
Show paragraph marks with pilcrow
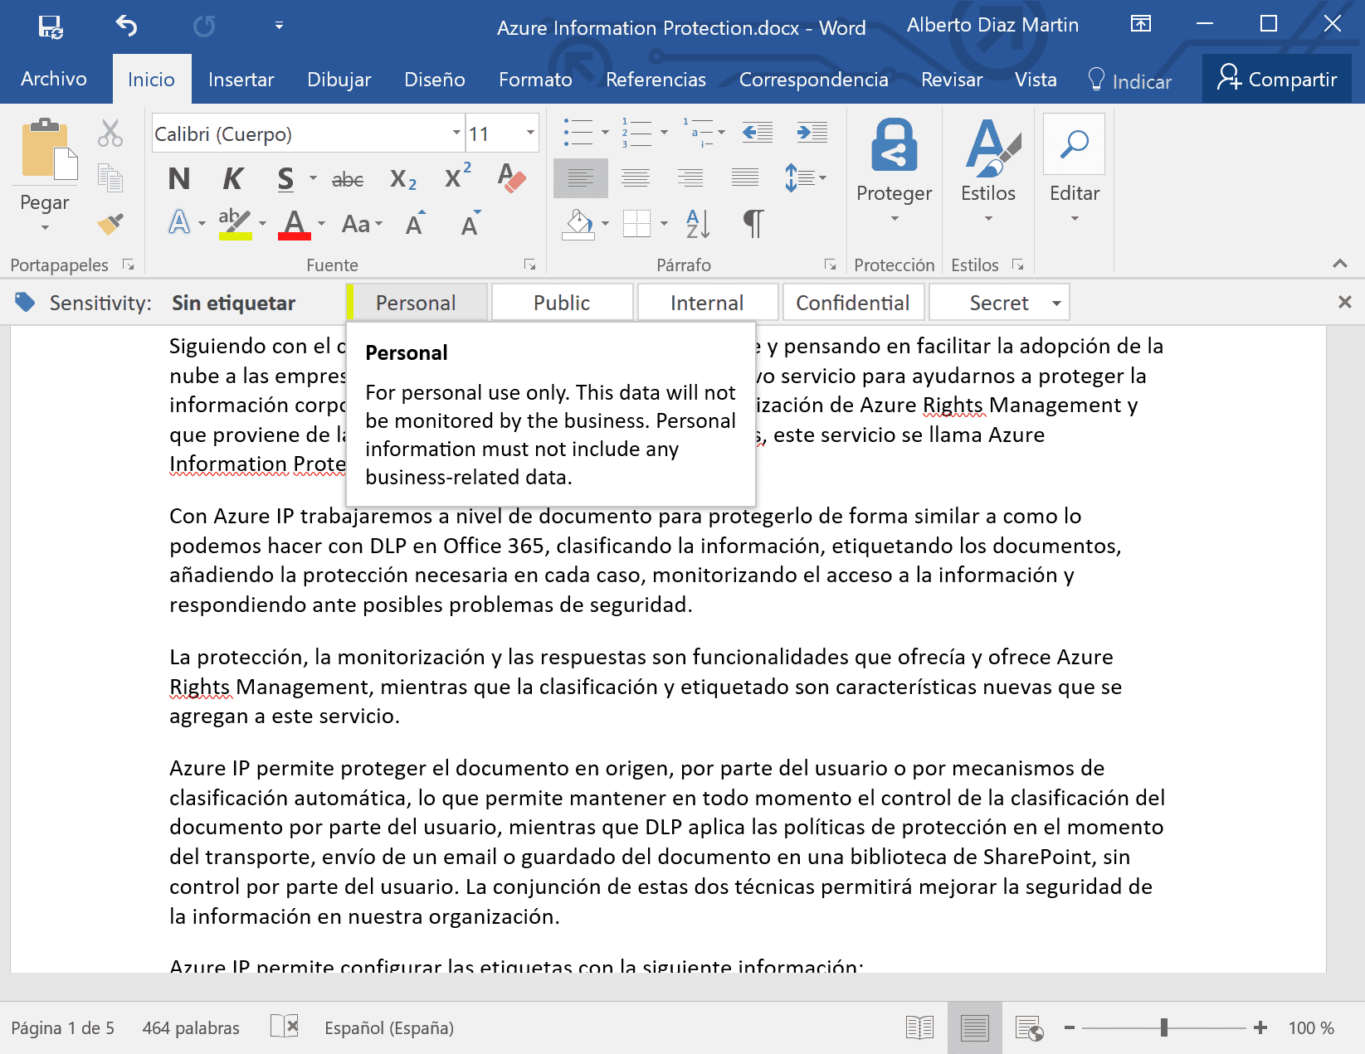[753, 223]
